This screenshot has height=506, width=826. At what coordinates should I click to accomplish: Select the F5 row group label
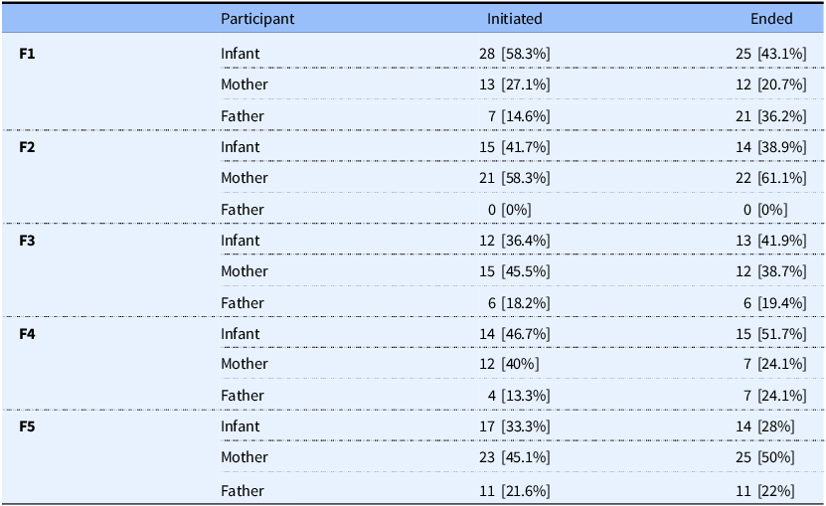[28, 426]
